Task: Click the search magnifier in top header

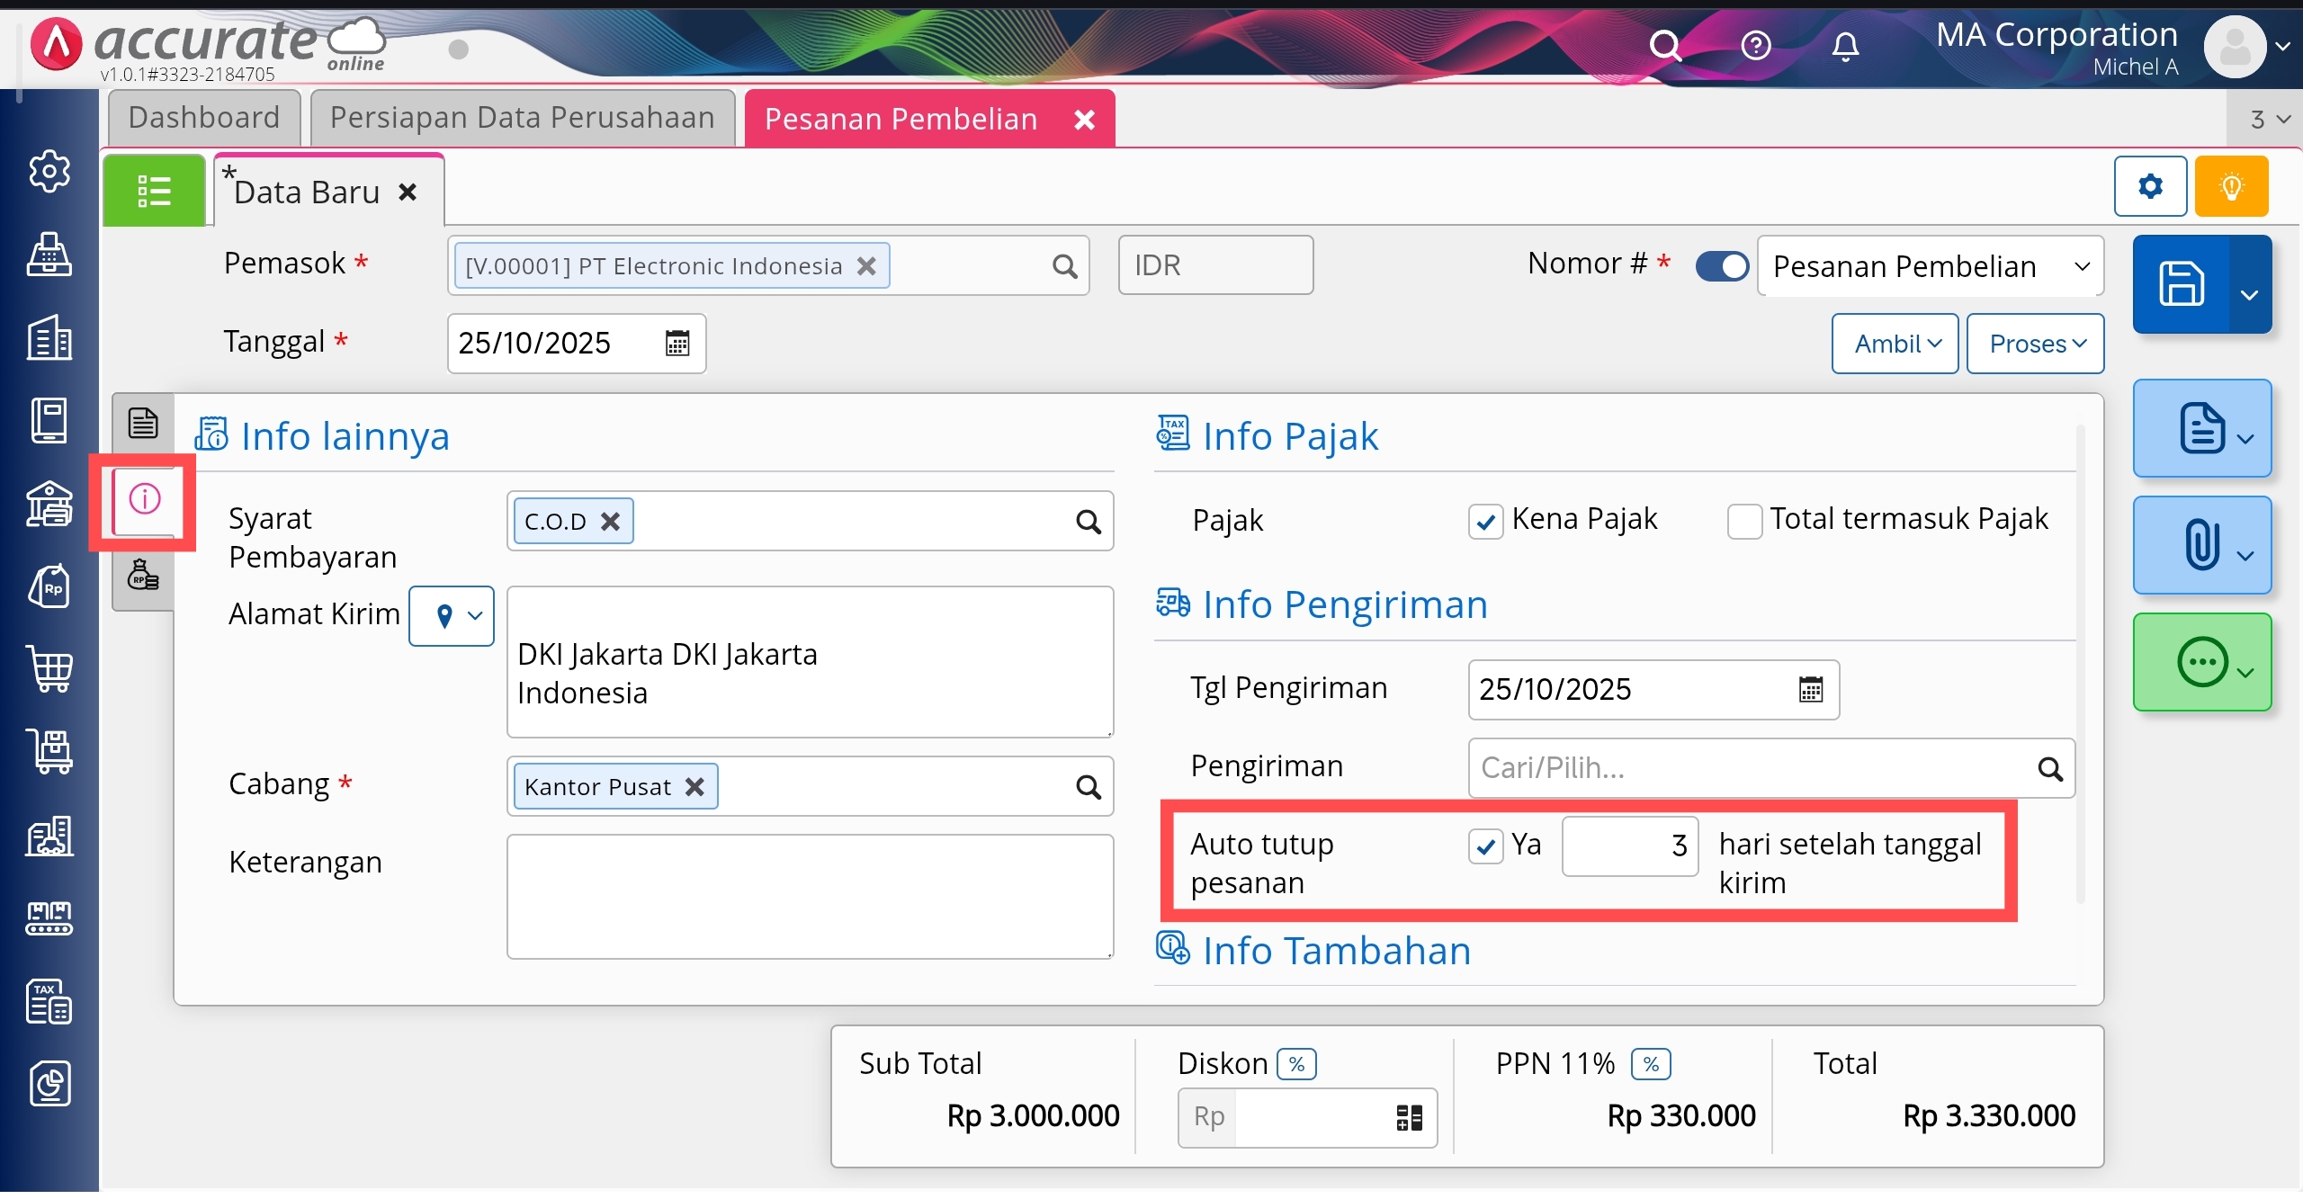Action: pyautogui.click(x=1664, y=45)
